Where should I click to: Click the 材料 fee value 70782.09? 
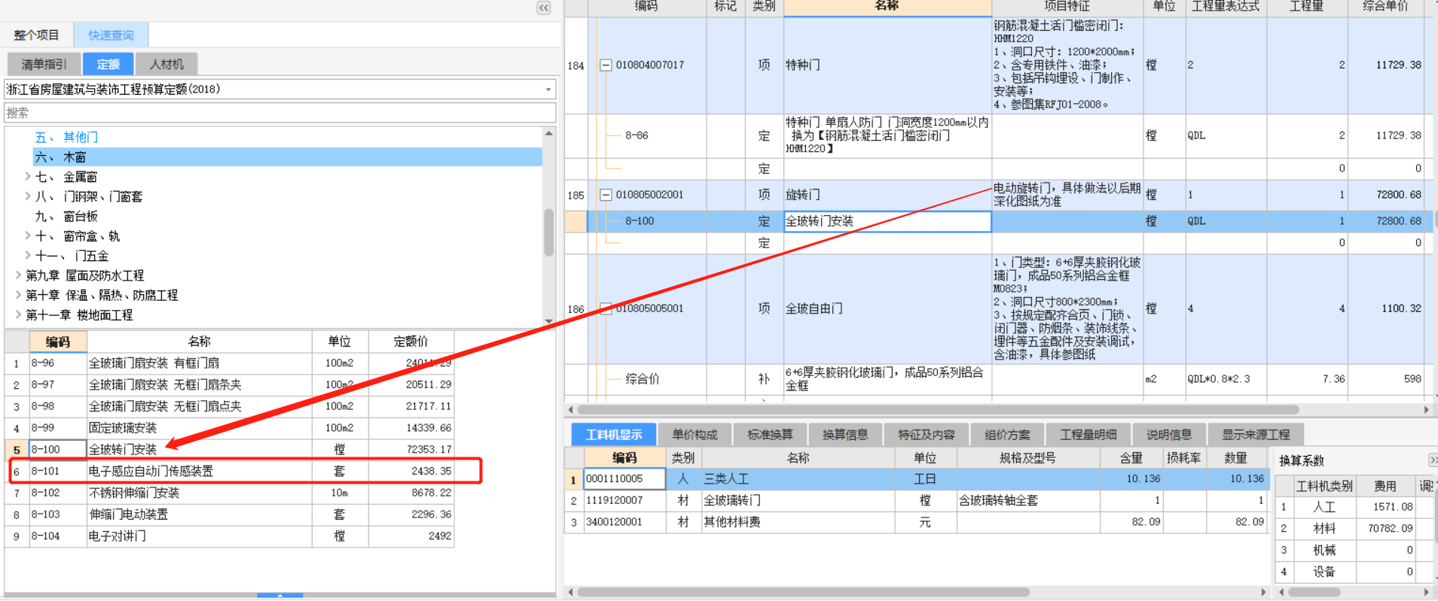[1385, 529]
